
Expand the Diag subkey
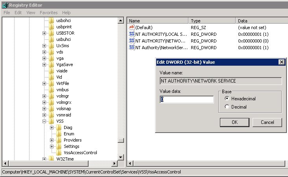[52, 127]
